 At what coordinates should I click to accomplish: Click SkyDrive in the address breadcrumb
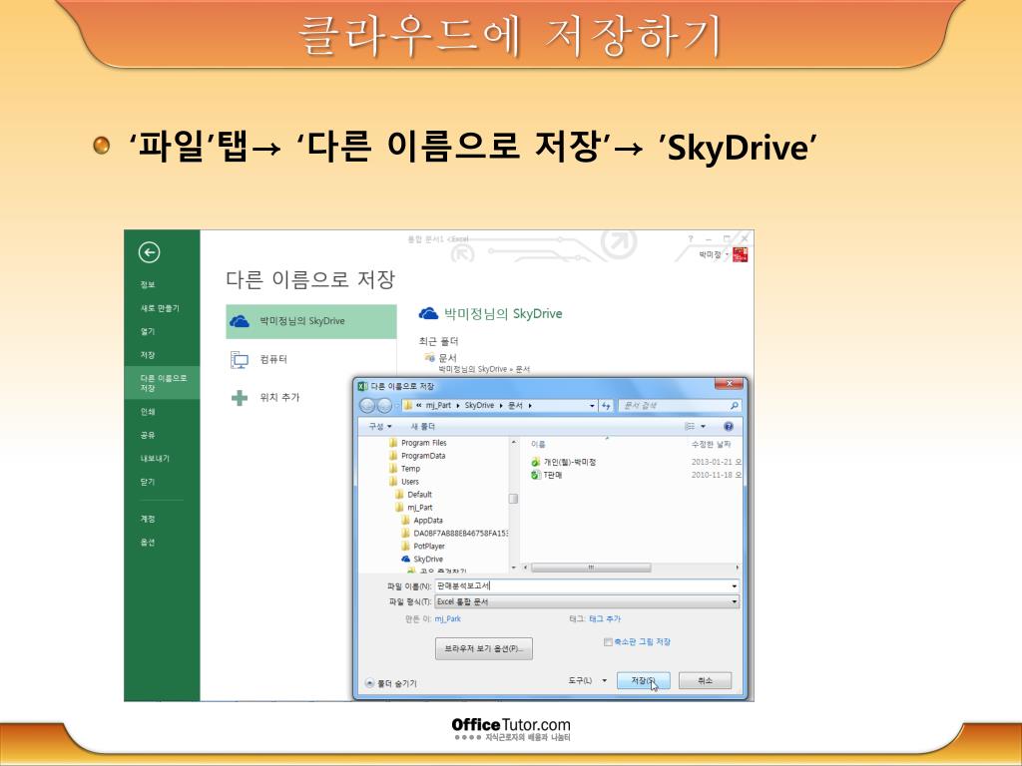(x=479, y=405)
